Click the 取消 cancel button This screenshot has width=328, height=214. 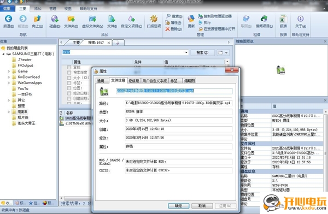pos(202,206)
